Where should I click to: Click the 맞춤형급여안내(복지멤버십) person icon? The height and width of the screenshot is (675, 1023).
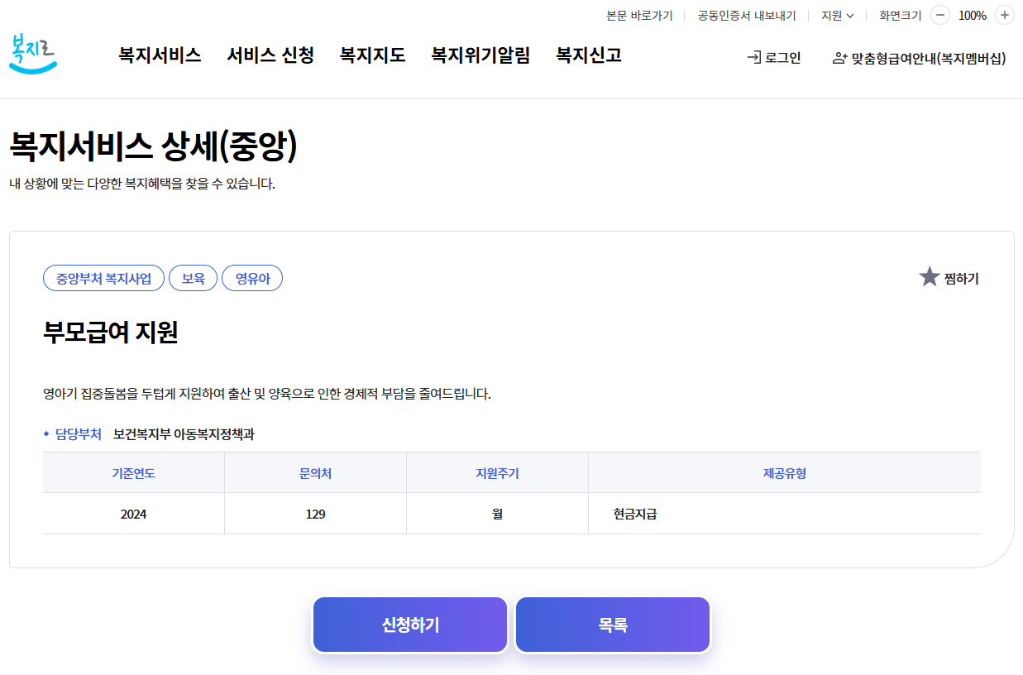coord(839,58)
